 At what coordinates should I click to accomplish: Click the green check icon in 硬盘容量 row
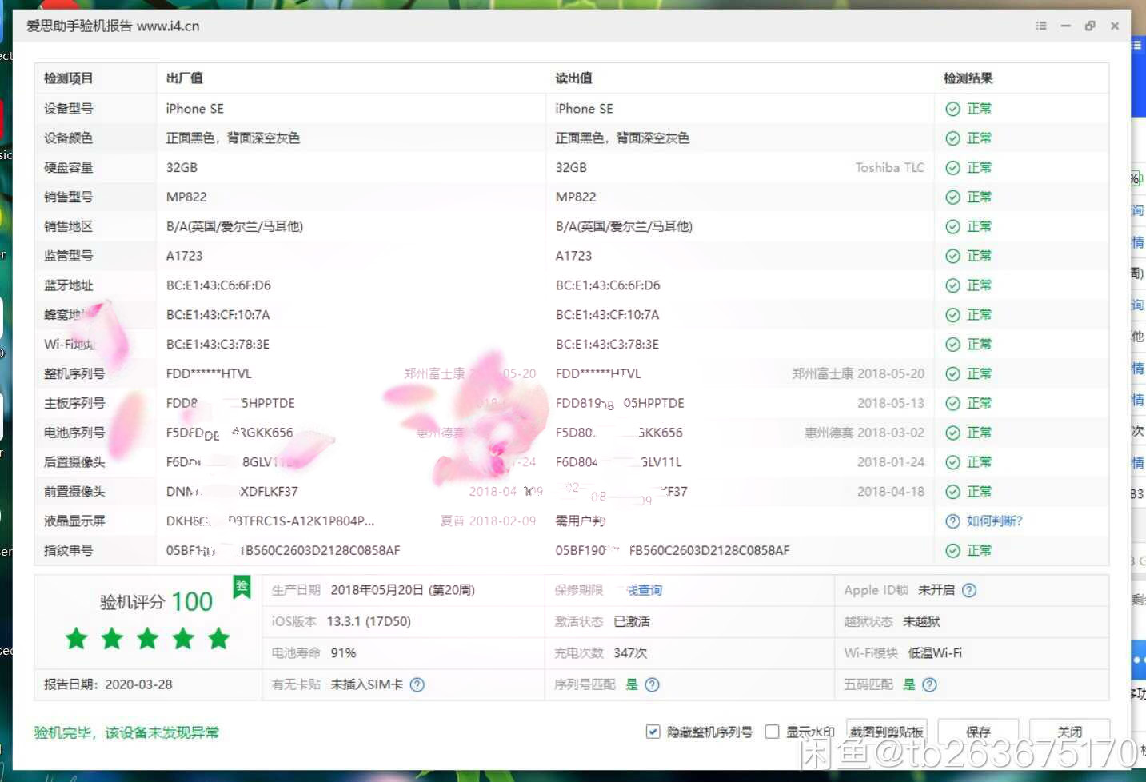point(952,168)
